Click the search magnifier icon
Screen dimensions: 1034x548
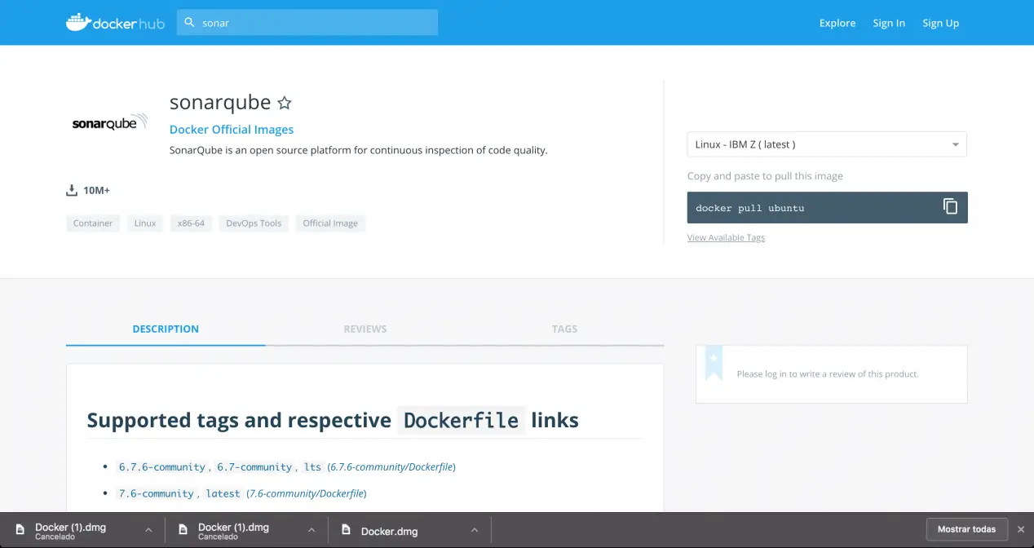pyautogui.click(x=189, y=23)
